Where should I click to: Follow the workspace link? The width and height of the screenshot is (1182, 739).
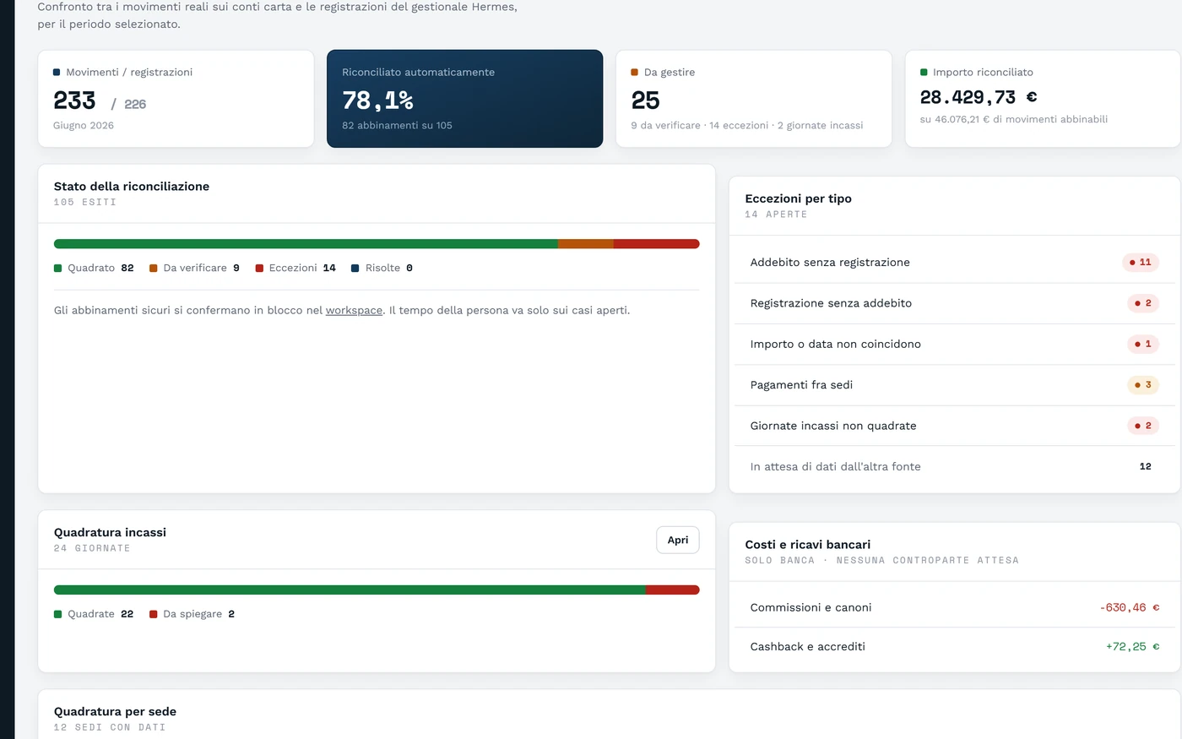pyautogui.click(x=354, y=311)
